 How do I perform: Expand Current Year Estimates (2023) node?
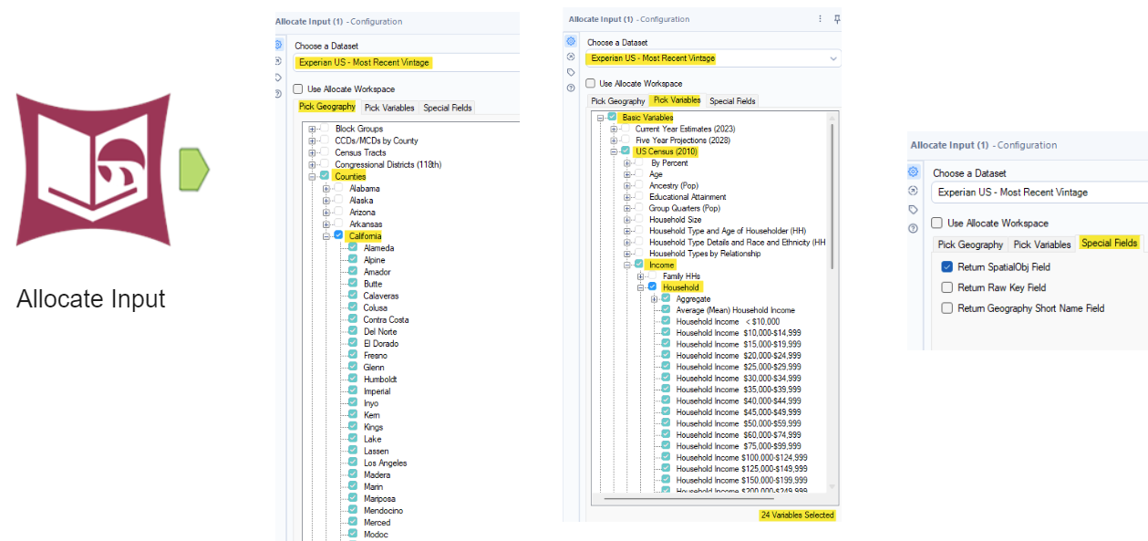click(614, 129)
